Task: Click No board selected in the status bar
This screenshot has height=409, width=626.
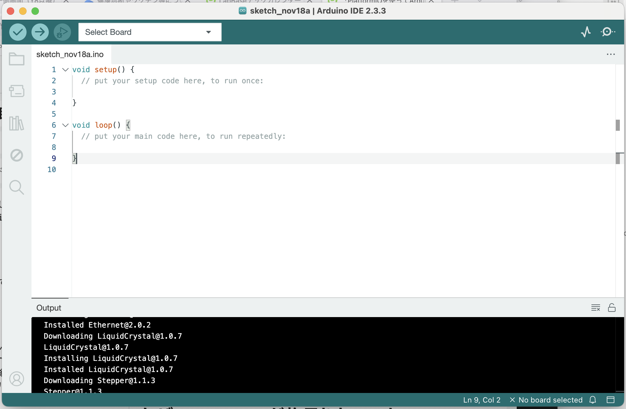Action: [x=550, y=400]
